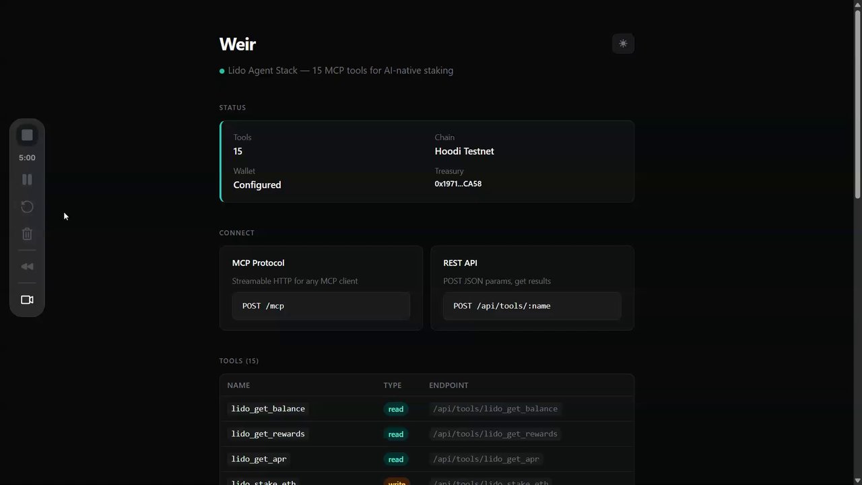Viewport: 862px width, 485px height.
Task: Click the Weir page title
Action: click(x=237, y=44)
